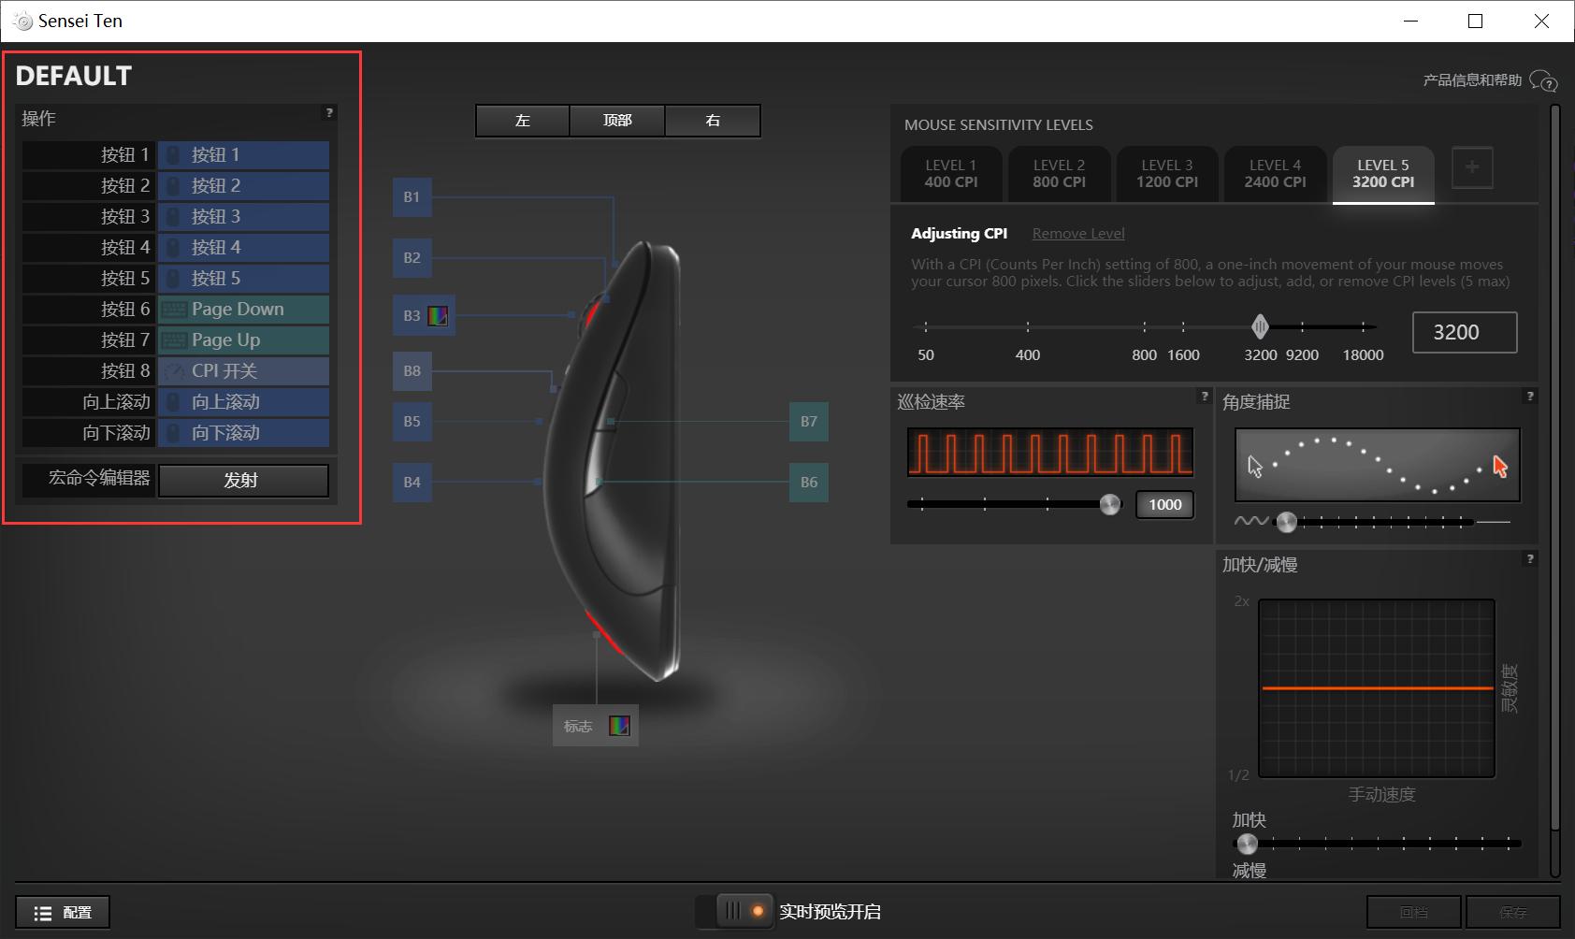Select the B1 button marker on mouse diagram
The height and width of the screenshot is (939, 1575).
412,197
